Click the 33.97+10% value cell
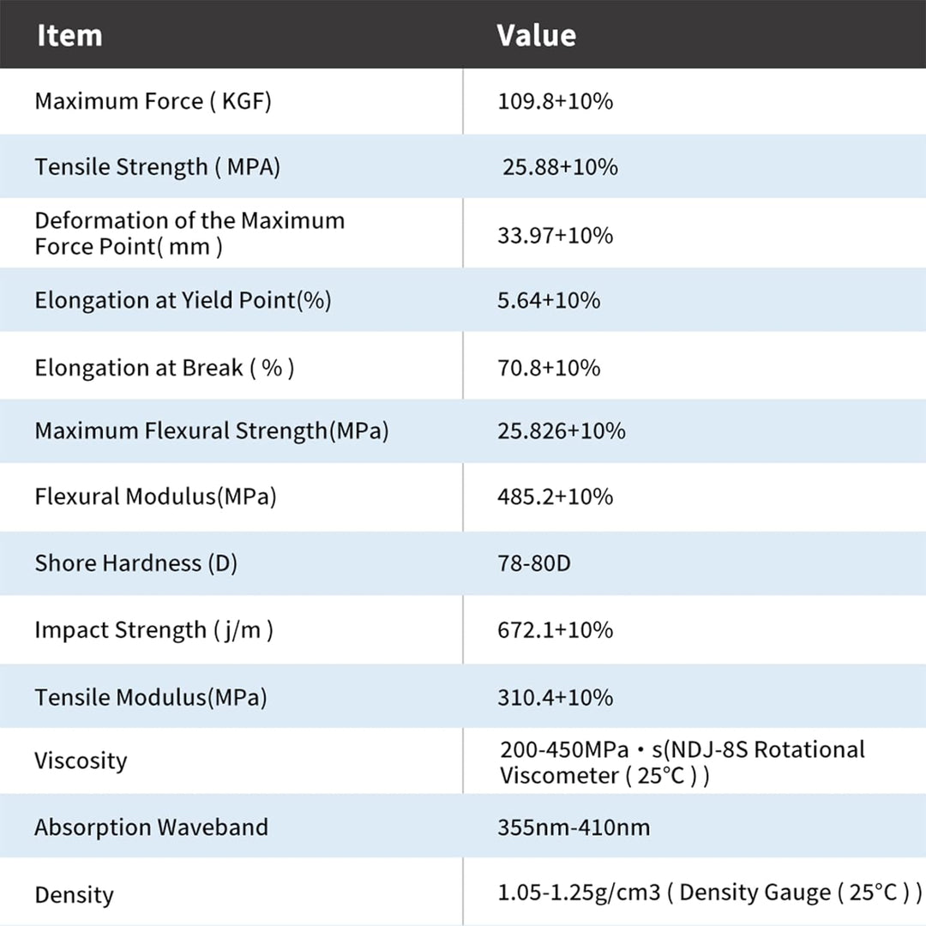Screen dimensions: 926x926 click(555, 235)
